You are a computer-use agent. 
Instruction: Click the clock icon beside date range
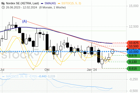[x=3, y=7]
